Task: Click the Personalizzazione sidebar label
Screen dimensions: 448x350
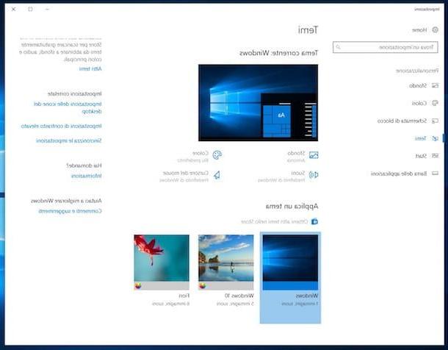Action: click(417, 71)
